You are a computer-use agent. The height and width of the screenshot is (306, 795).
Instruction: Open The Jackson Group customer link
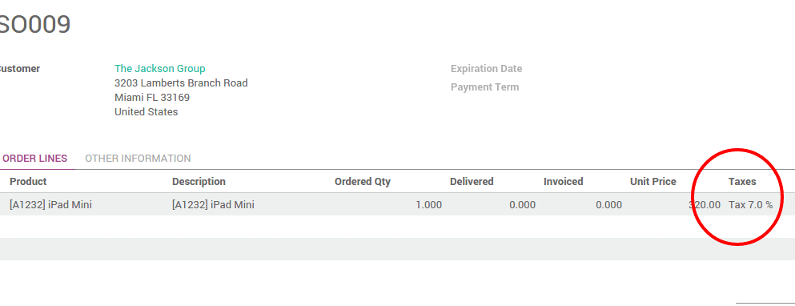(x=159, y=69)
